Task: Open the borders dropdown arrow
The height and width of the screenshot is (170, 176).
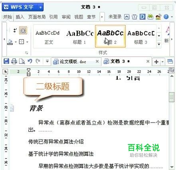Action: 27,42
